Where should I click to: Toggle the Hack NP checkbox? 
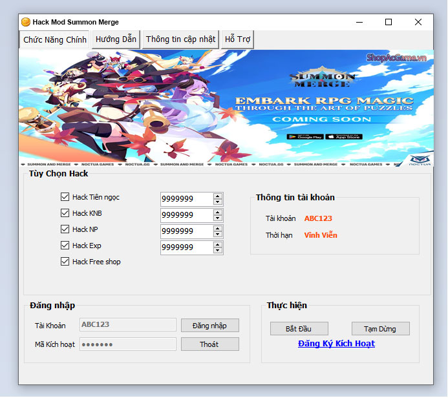(x=65, y=229)
